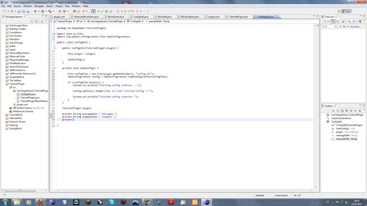The height and width of the screenshot is (206, 367).
Task: Switch to TutorialPlugin.java editor tab
Action: point(239,17)
